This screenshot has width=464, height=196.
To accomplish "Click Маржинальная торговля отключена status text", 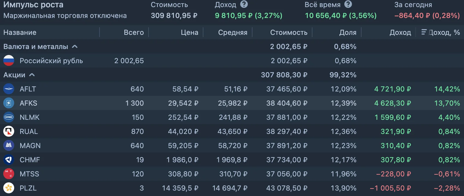I will [65, 16].
